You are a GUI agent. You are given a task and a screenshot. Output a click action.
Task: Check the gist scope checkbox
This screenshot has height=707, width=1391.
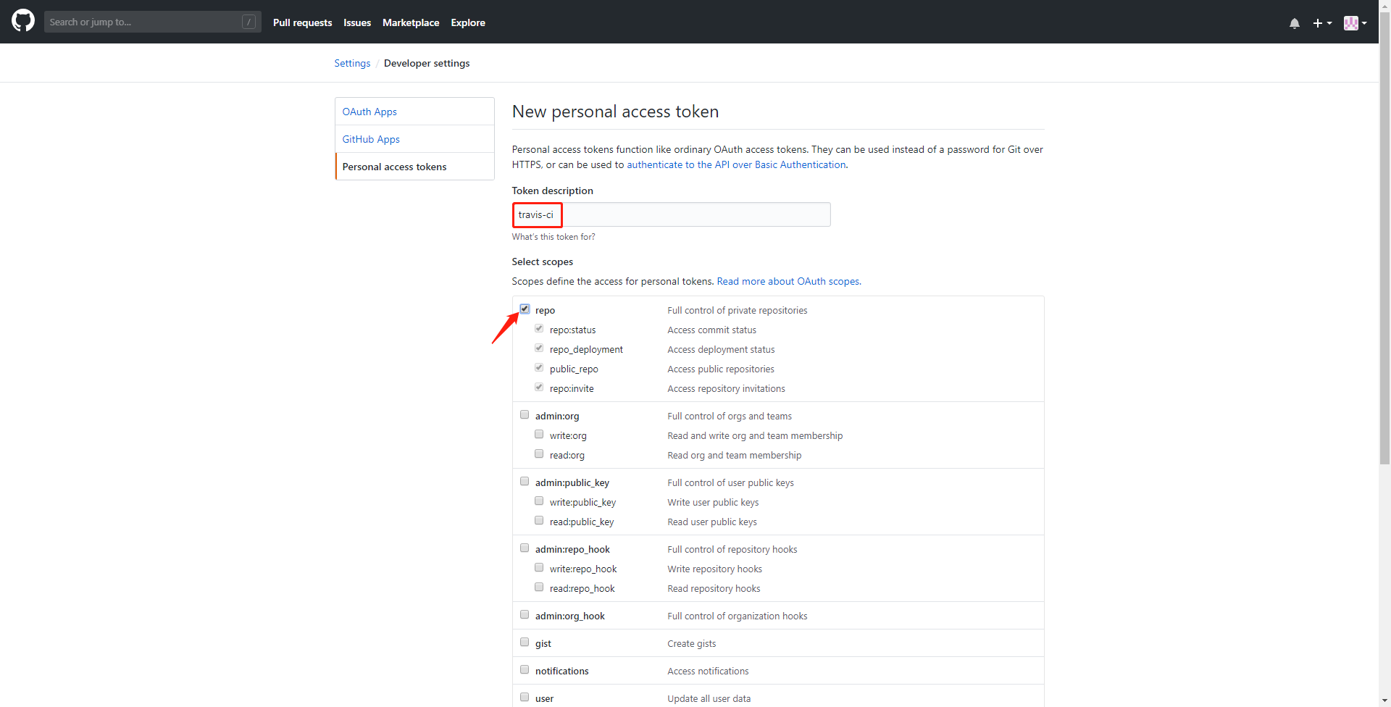[525, 643]
